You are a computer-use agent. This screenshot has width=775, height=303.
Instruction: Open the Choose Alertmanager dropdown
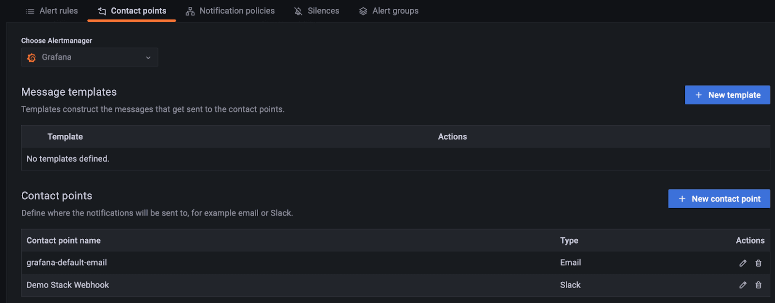(90, 58)
